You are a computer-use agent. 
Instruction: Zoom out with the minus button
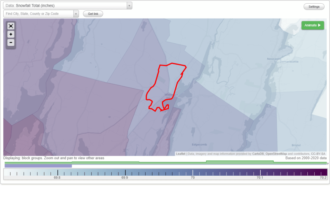11,42
